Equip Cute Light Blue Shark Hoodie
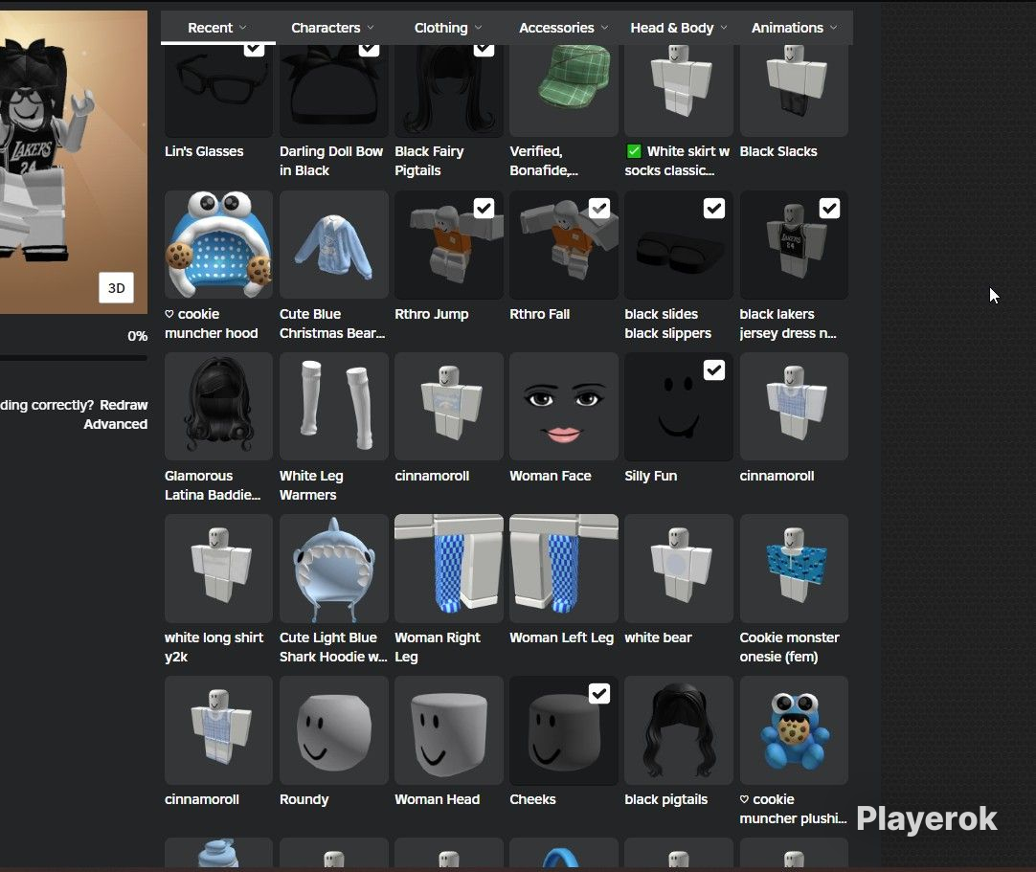 click(x=333, y=569)
